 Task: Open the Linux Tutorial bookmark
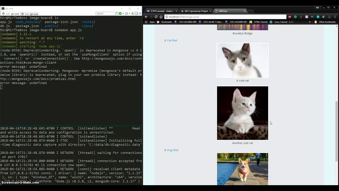(282, 22)
